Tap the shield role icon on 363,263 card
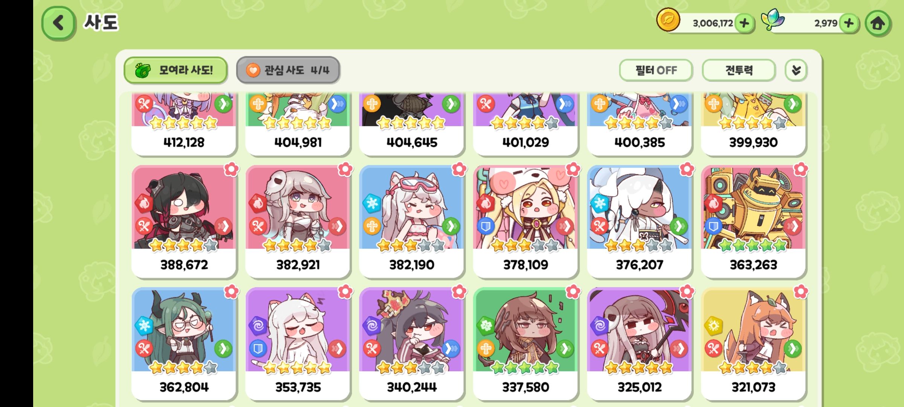Screen dimensions: 904x407 713,226
